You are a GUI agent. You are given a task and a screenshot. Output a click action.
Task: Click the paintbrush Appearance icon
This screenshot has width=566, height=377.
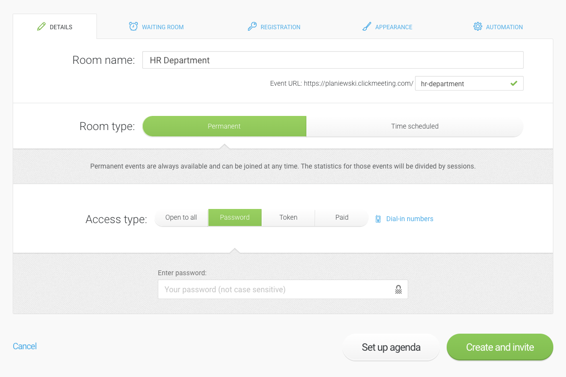pyautogui.click(x=367, y=26)
